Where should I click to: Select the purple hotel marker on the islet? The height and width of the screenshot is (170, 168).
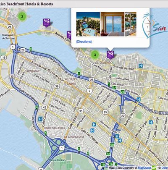[47, 23]
